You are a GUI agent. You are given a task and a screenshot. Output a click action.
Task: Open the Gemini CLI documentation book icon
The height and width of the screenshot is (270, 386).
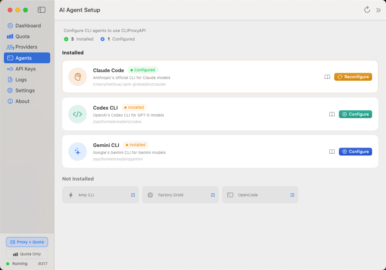point(332,152)
